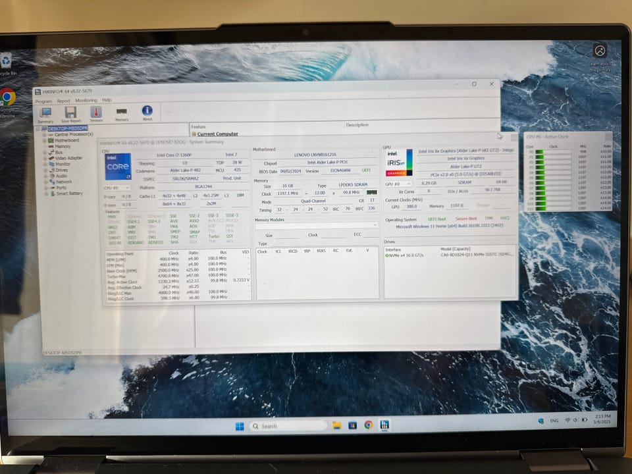The height and width of the screenshot is (474, 632).
Task: Expand the Bus tree node
Action: 45,152
